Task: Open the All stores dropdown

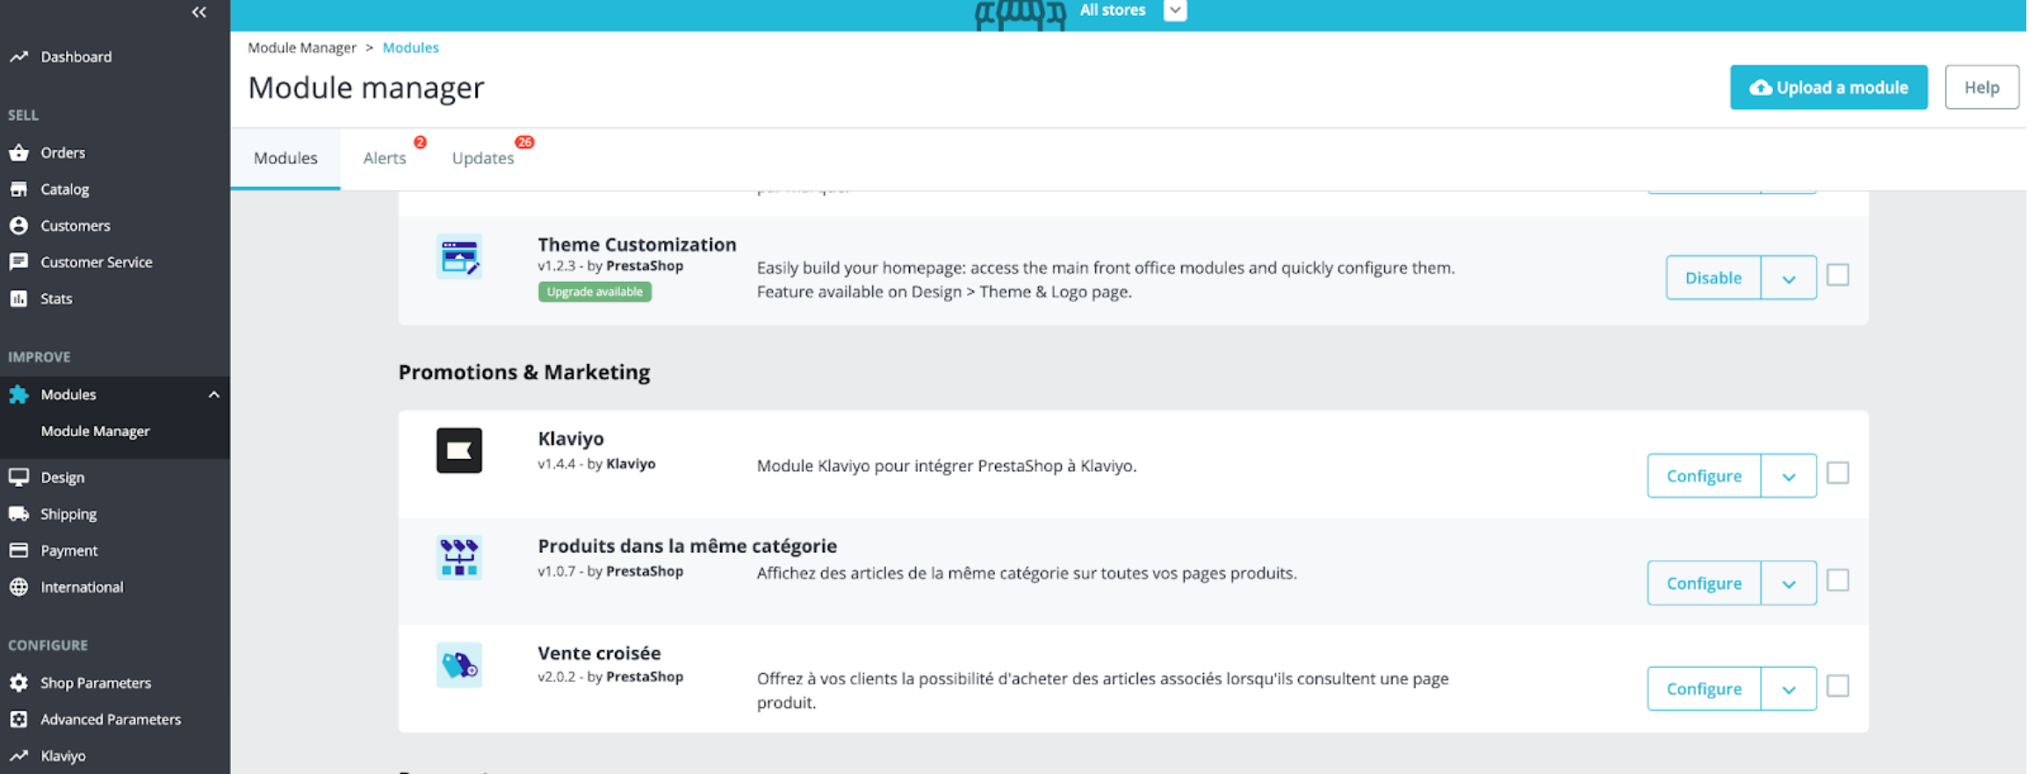Action: click(1175, 11)
